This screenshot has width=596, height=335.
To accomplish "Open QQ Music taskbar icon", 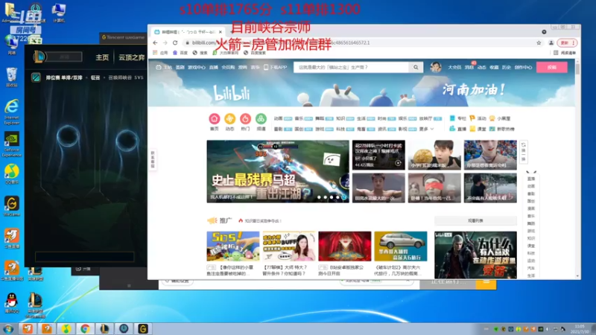I will [x=66, y=328].
